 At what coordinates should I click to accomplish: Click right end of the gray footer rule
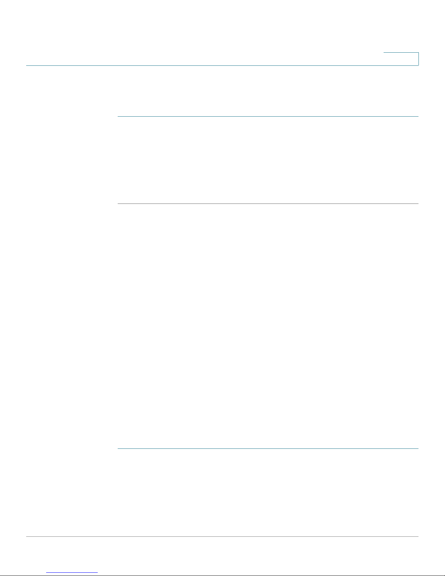click(x=417, y=537)
